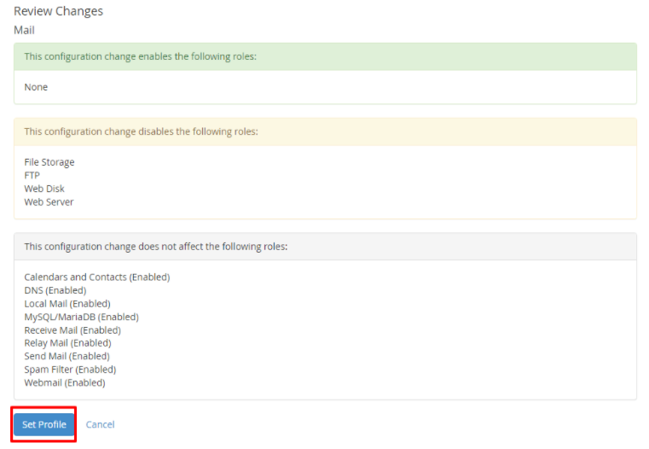Select the DNS (Enabled) entry

pos(55,290)
